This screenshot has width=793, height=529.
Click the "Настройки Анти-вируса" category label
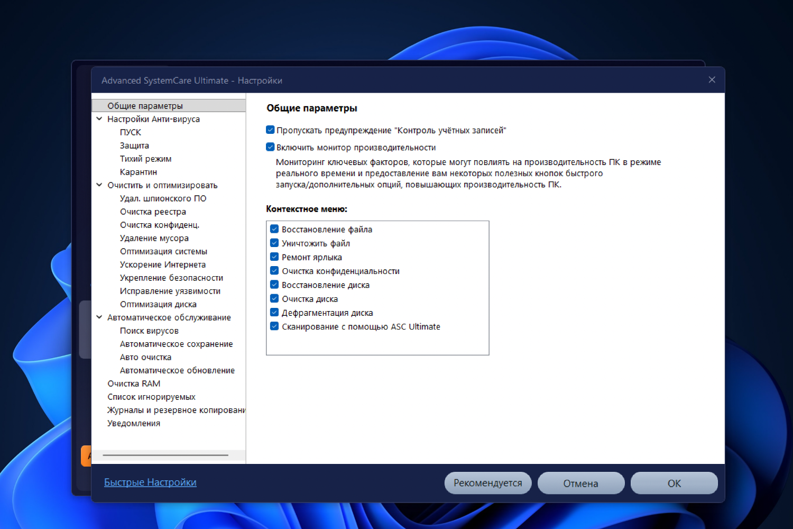(153, 119)
